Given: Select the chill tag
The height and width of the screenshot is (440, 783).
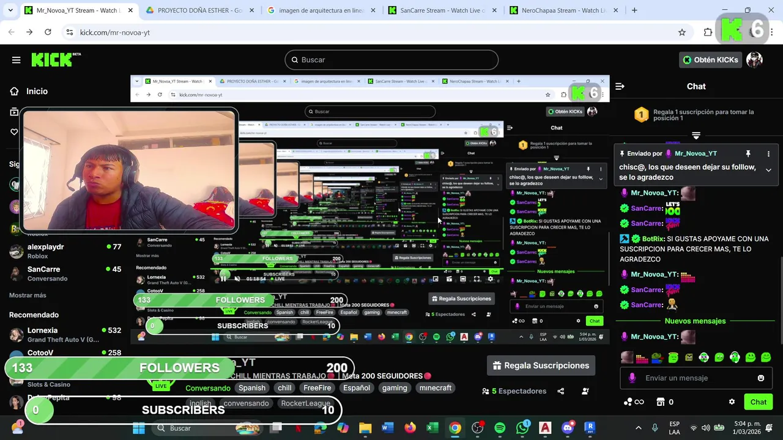Looking at the screenshot, I should 284,388.
